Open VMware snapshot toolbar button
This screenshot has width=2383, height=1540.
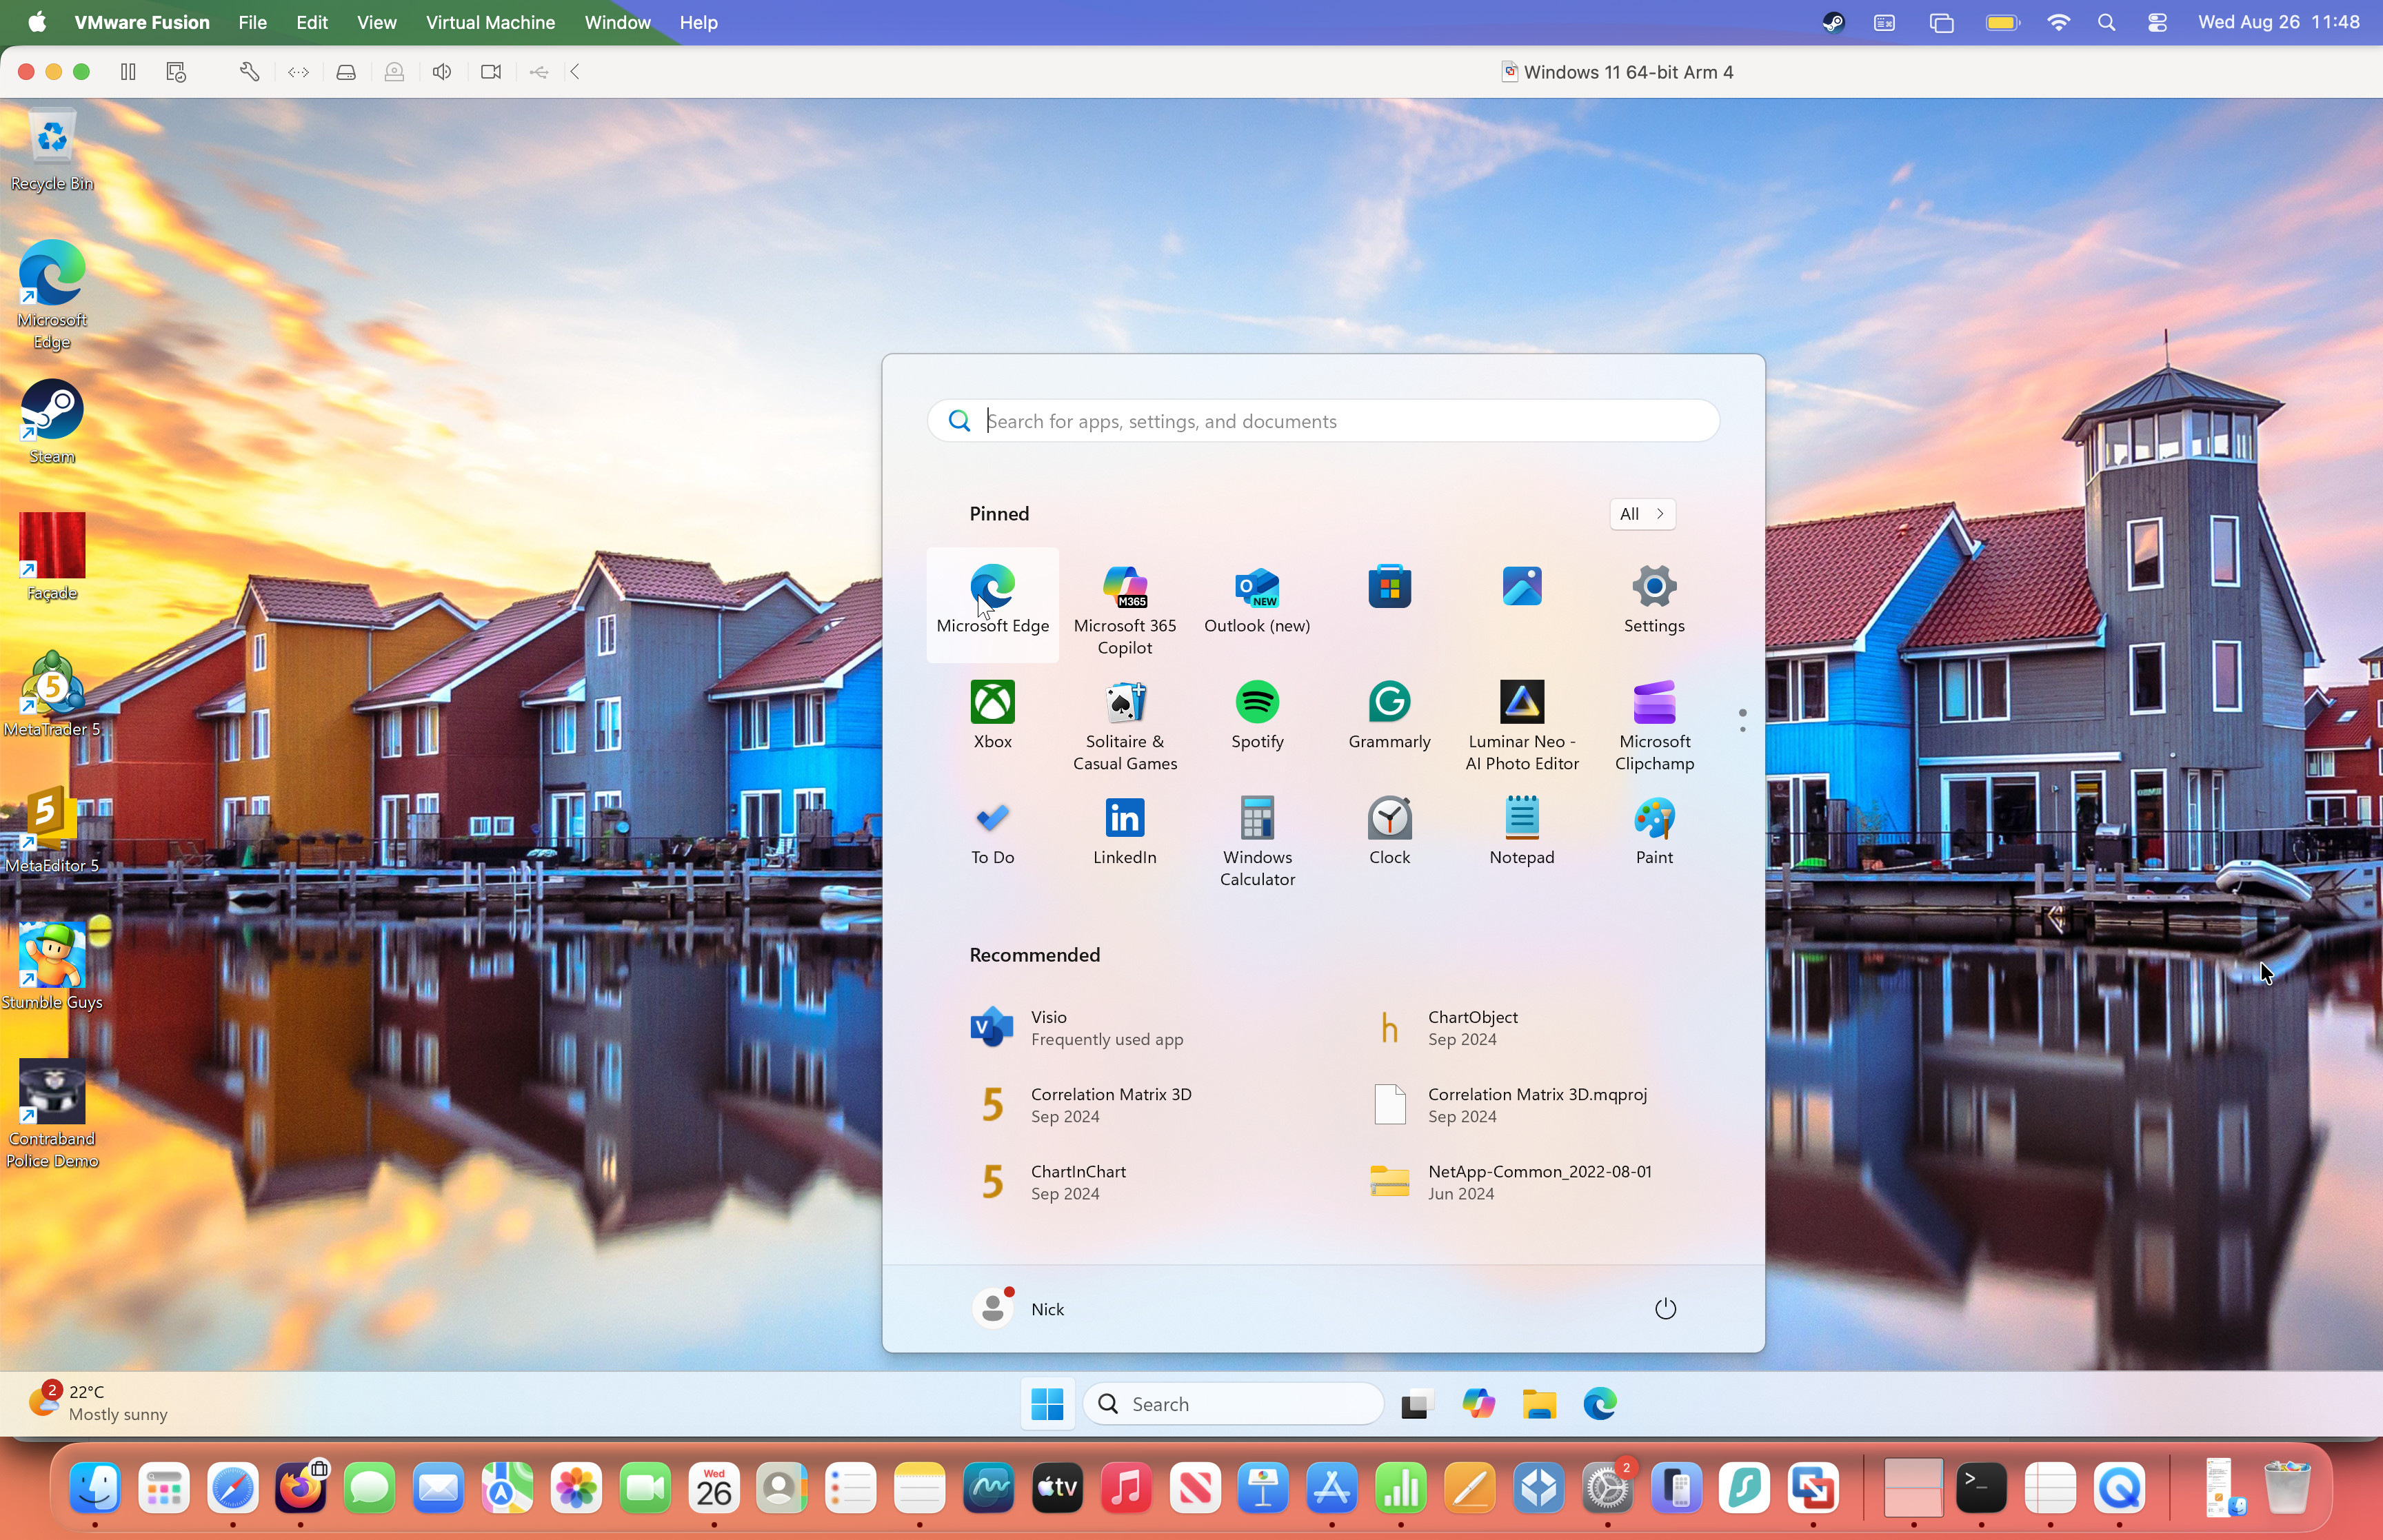(x=176, y=72)
